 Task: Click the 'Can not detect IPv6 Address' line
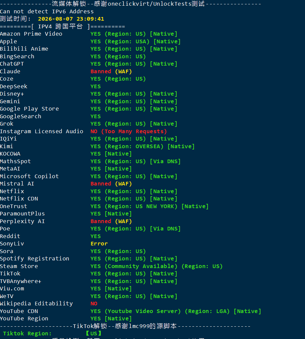47,11
